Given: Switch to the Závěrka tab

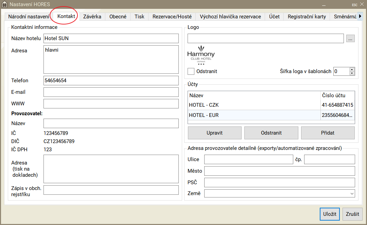Looking at the screenshot, I should [x=92, y=17].
